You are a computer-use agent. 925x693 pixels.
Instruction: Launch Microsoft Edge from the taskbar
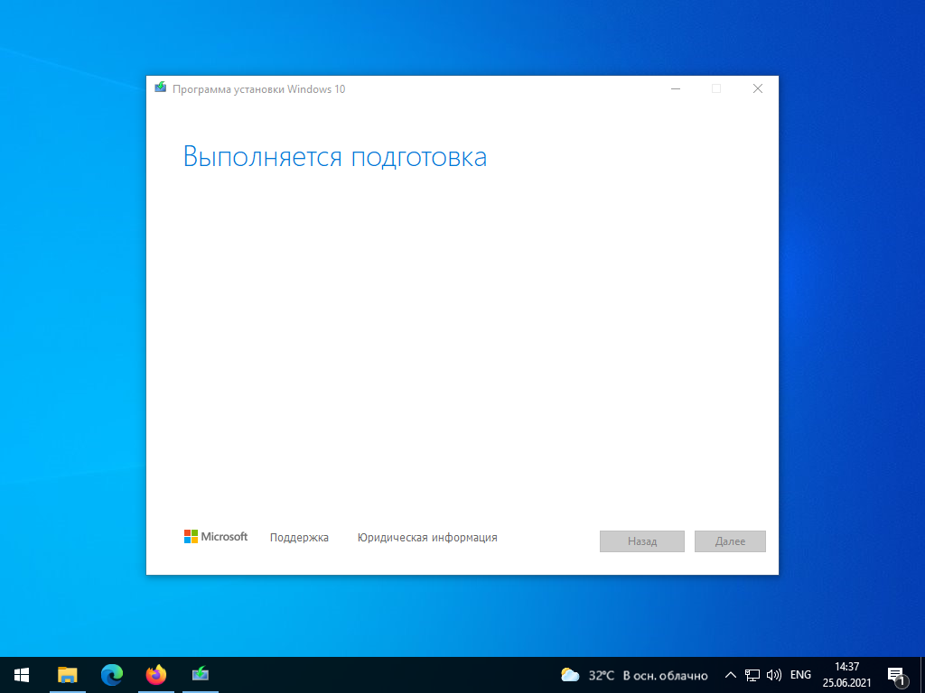(111, 675)
